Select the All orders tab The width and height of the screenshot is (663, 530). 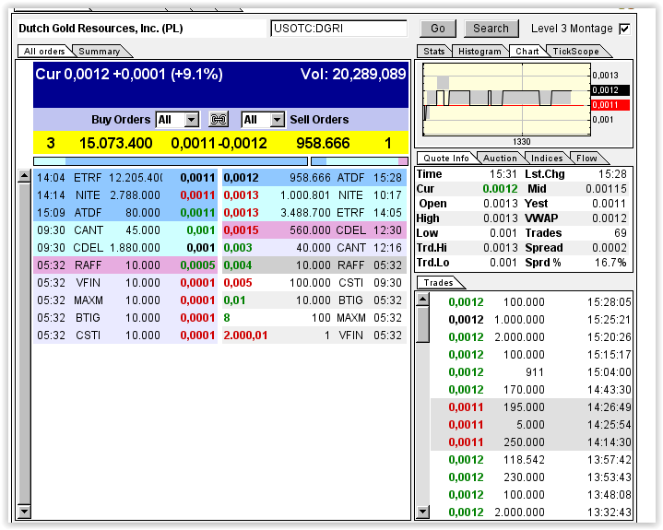[x=44, y=52]
